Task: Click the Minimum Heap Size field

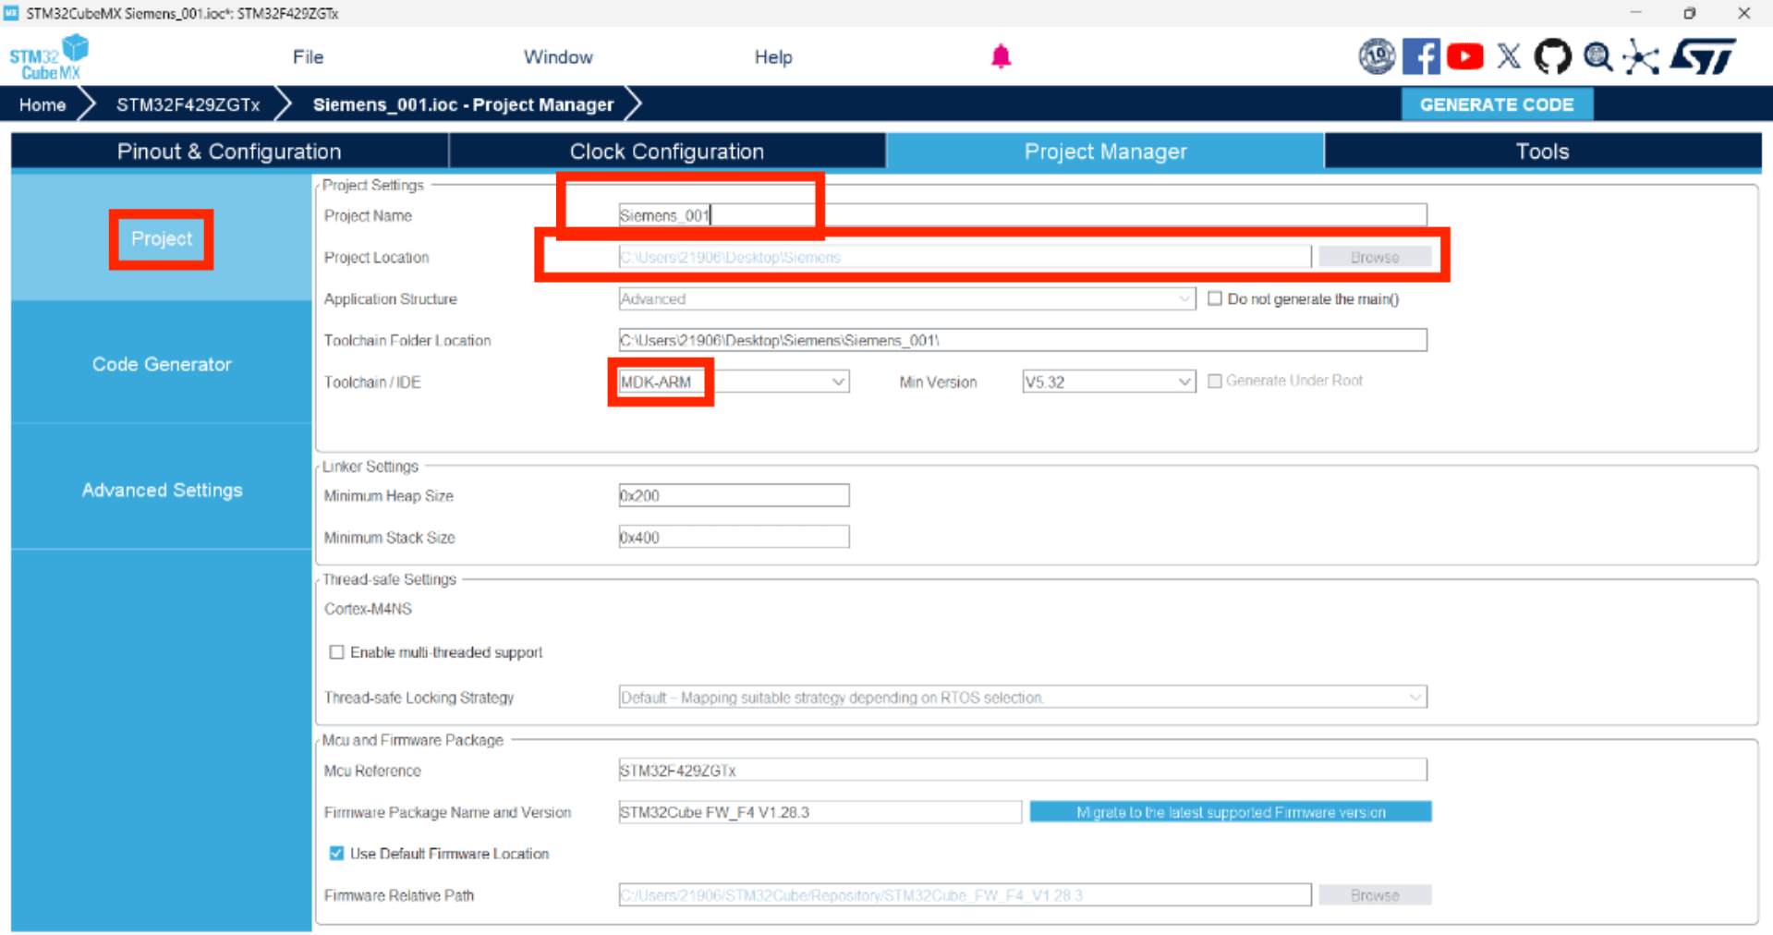Action: tap(734, 496)
